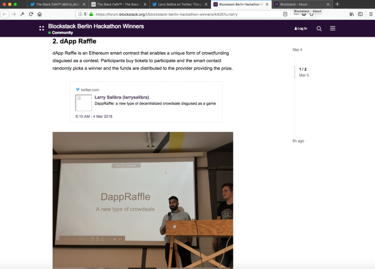375x269 pixels.
Task: Close the Grid_dles Twitter tab
Action: (x=84, y=5)
